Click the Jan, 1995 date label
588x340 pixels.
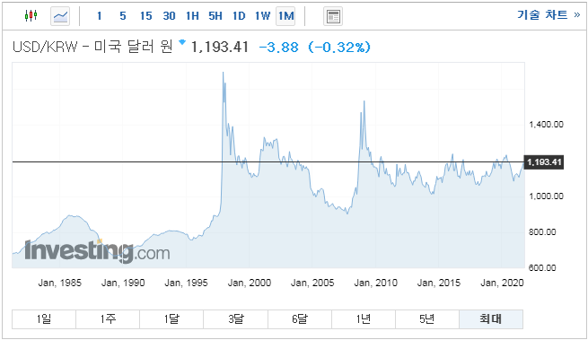186,283
